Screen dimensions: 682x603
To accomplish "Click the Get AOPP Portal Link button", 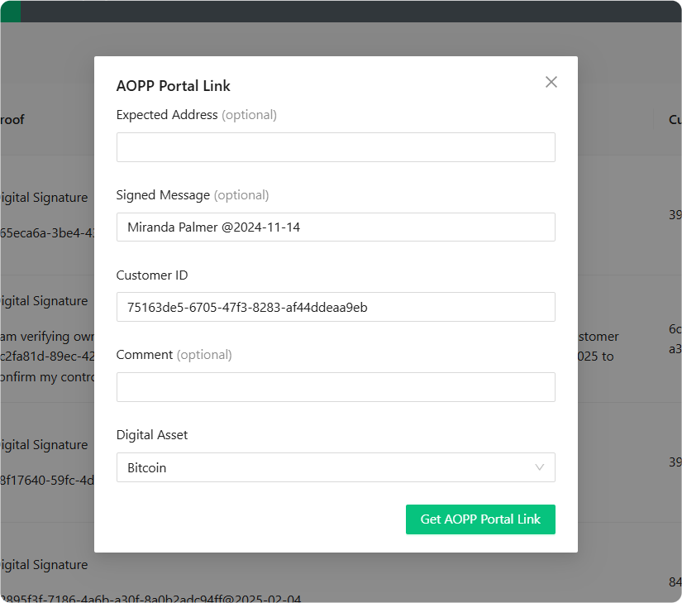I will 480,519.
